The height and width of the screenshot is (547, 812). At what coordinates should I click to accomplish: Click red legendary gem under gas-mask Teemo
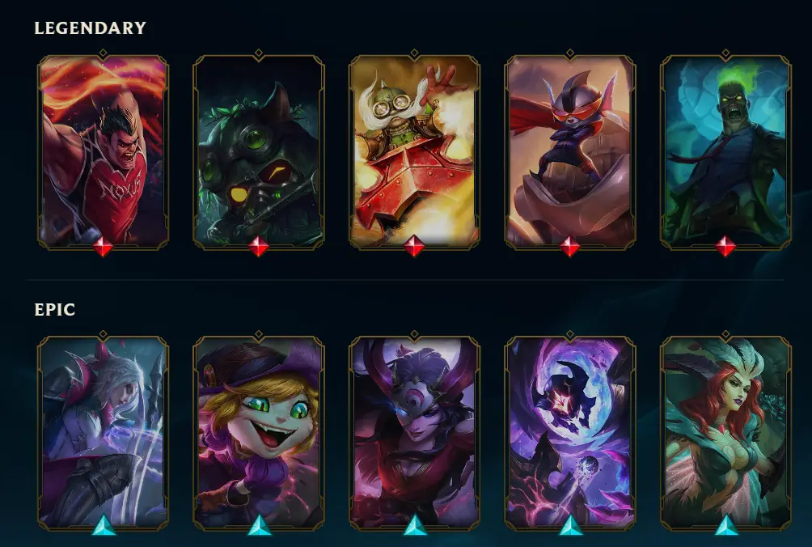(259, 247)
